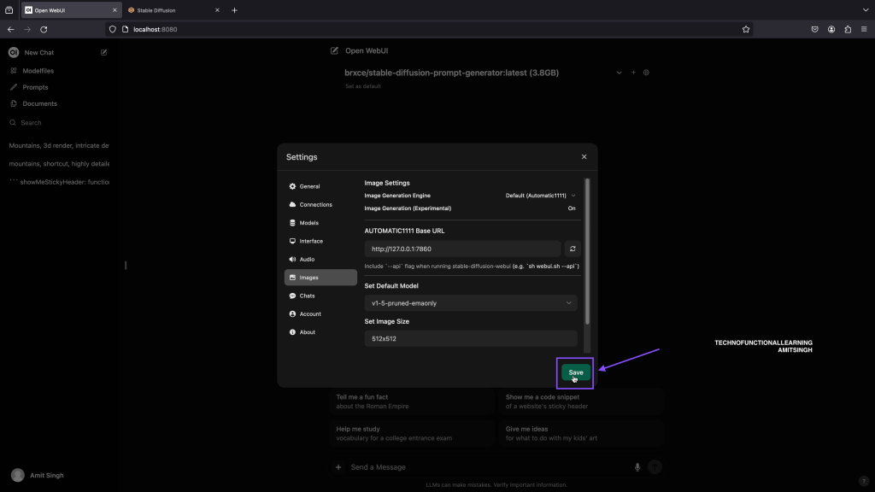This screenshot has height=492, width=875.
Task: Open the browser extensions icon
Action: click(x=848, y=29)
